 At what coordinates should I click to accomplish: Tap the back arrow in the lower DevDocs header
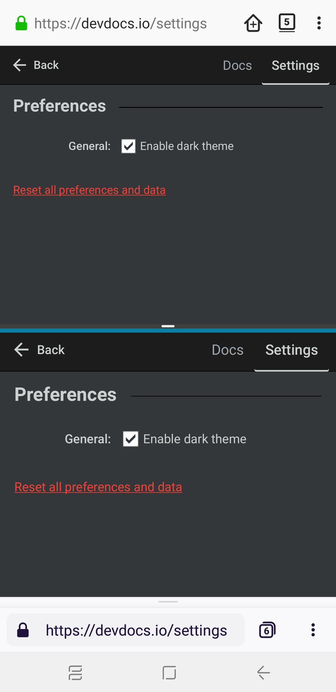point(21,350)
